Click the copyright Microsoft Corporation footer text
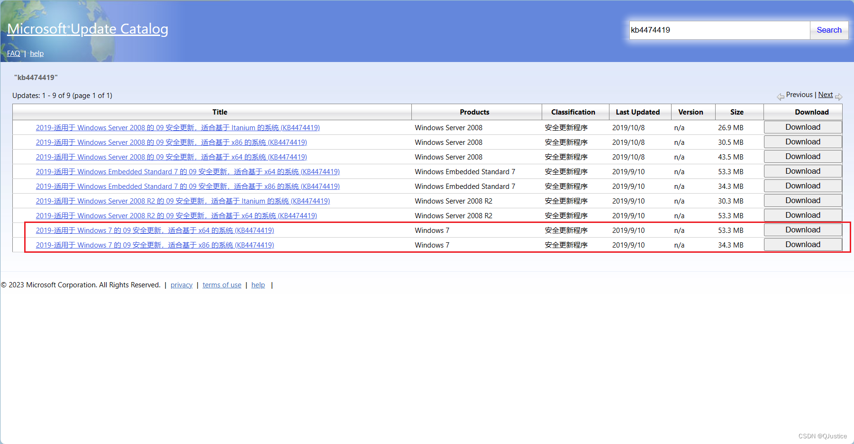 [x=81, y=285]
